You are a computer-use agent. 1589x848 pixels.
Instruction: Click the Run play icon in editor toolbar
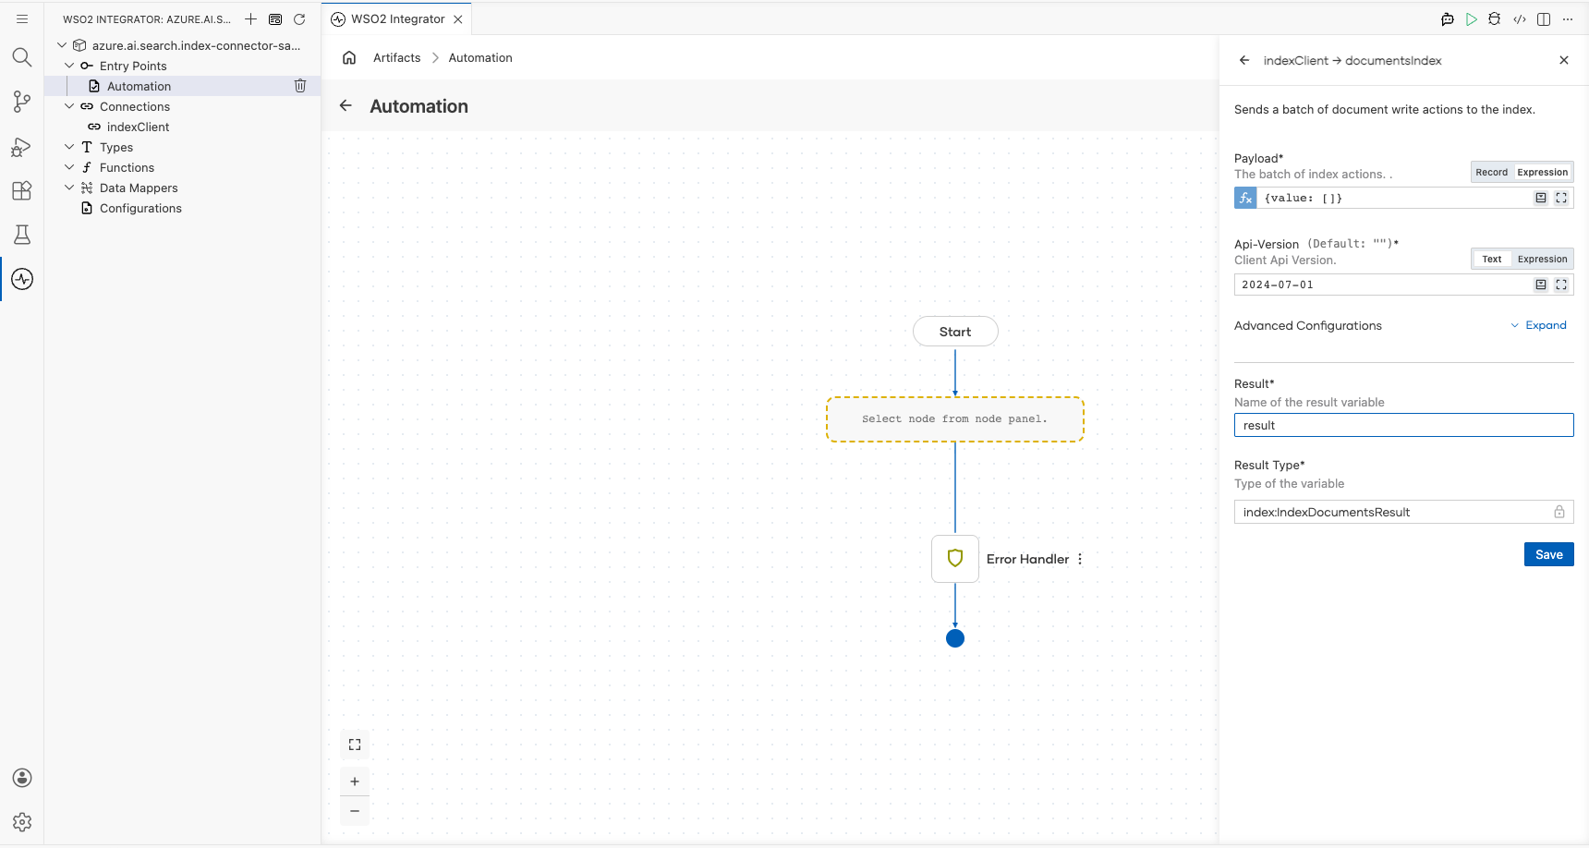[x=1472, y=18]
